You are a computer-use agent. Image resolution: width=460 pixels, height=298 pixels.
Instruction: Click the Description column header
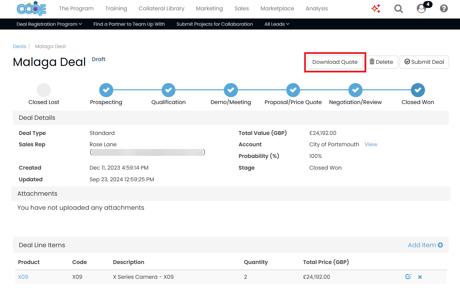(128, 262)
